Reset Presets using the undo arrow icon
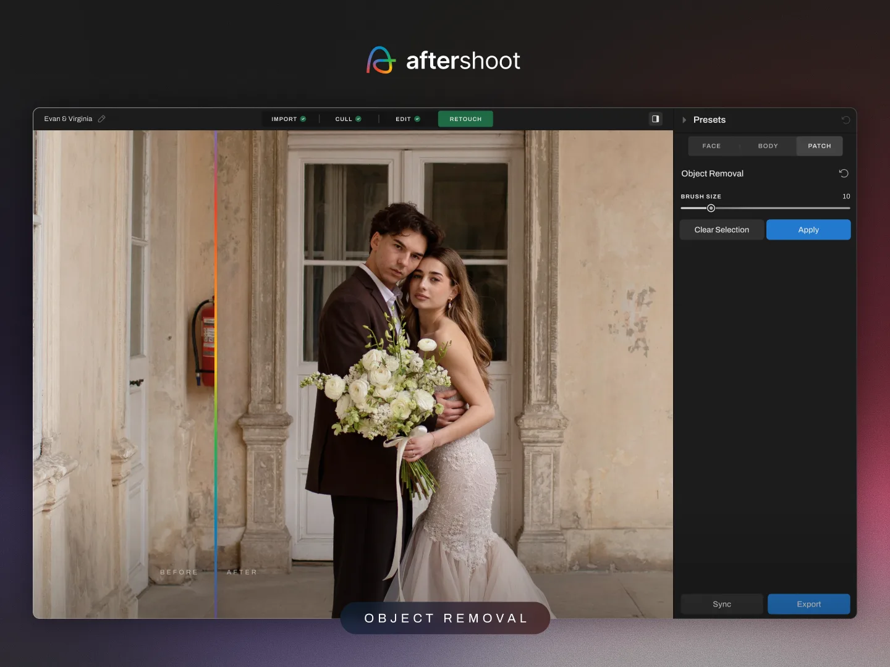The height and width of the screenshot is (667, 890). [x=845, y=119]
